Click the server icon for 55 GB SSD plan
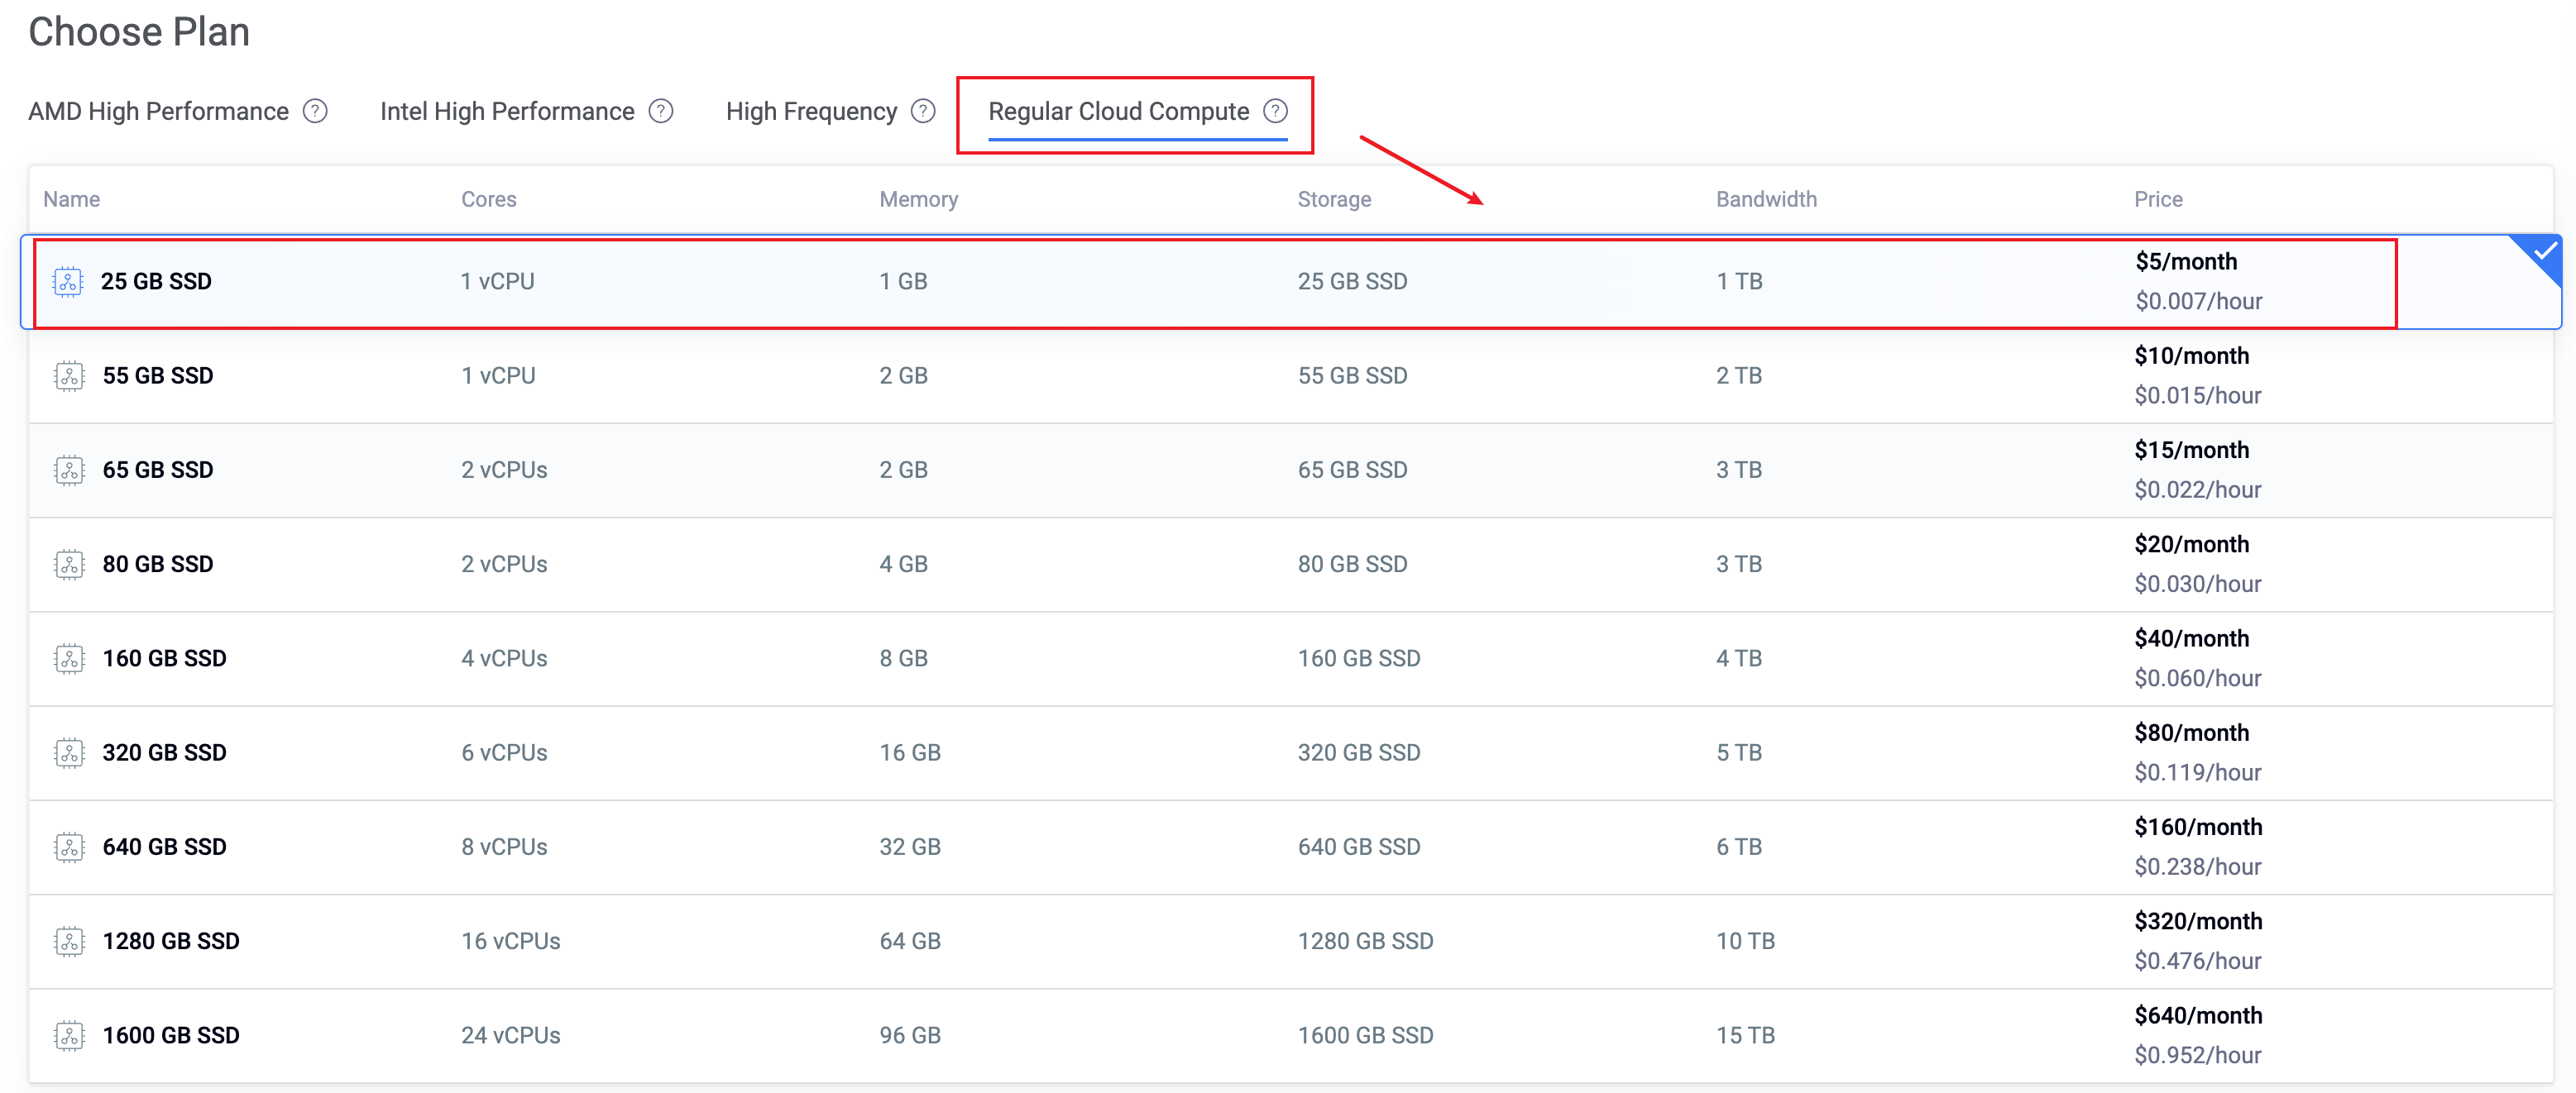Viewport: 2576px width, 1093px height. tap(69, 375)
